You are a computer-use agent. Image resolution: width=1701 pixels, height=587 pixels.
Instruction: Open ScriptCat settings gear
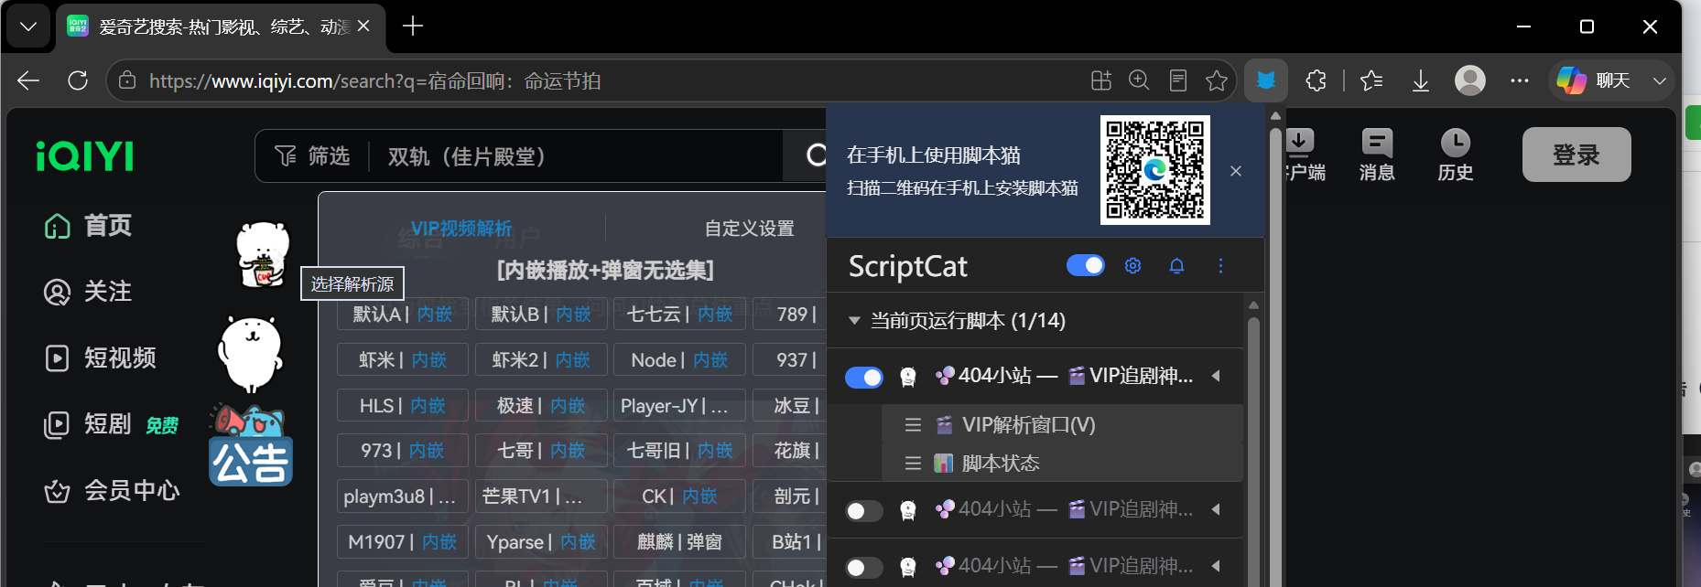[x=1132, y=265]
